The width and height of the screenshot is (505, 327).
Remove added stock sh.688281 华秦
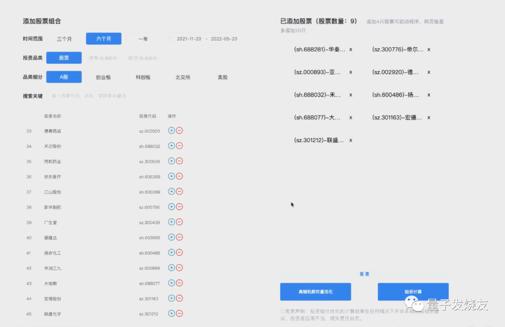[351, 50]
